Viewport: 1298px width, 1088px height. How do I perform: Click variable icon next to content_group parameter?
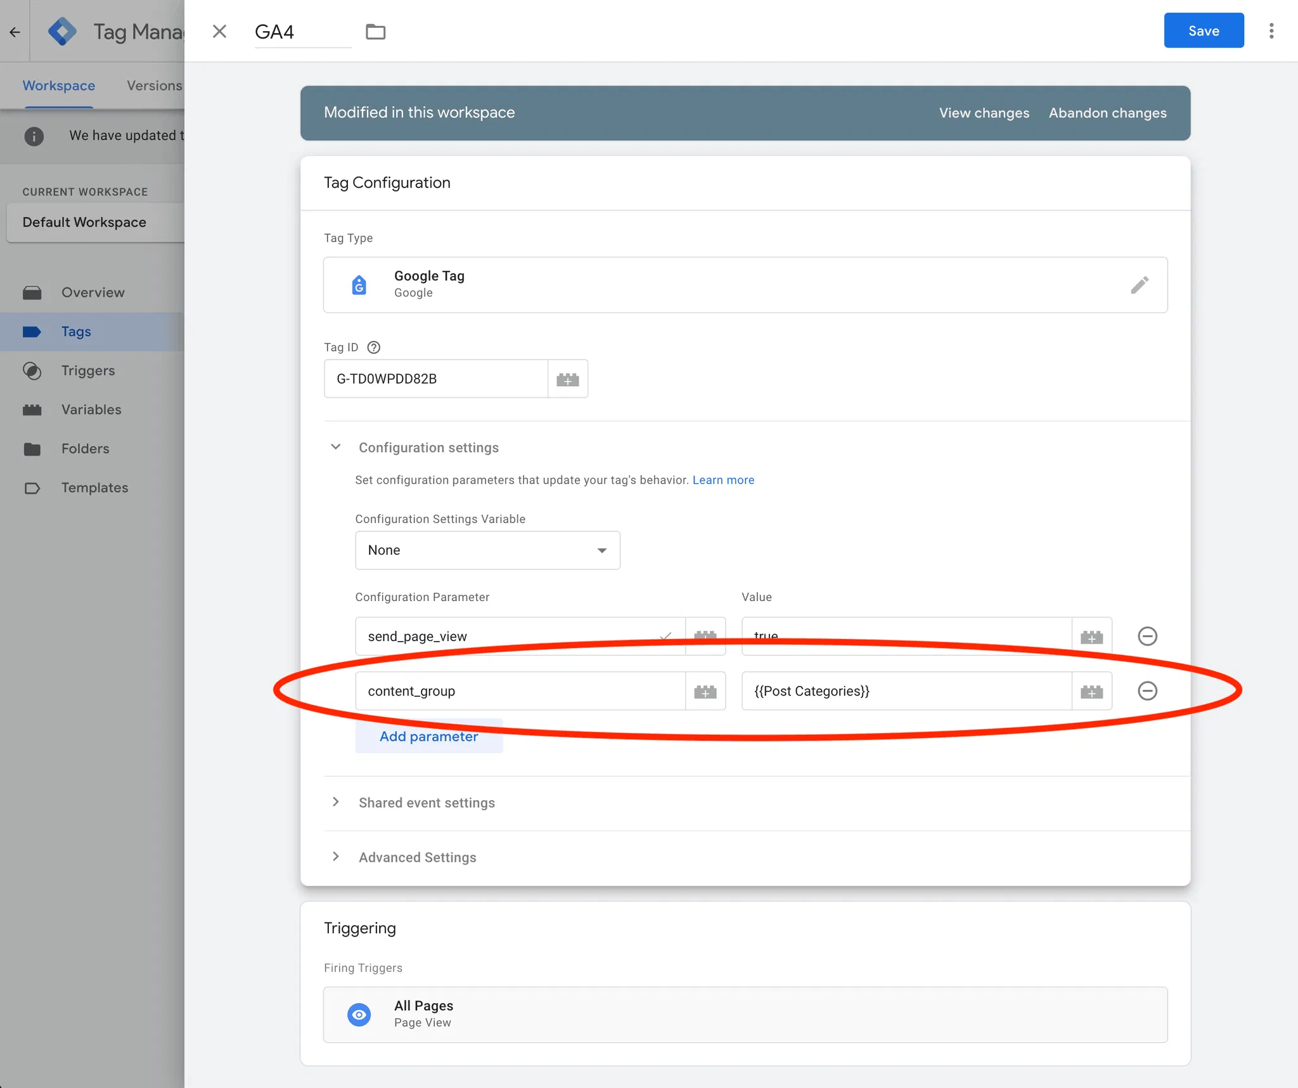pyautogui.click(x=705, y=691)
